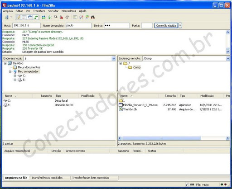Image resolution: width=232 pixels, height=189 pixels.
Task: Open the Endereço local path dropdown
Action: 114,58
